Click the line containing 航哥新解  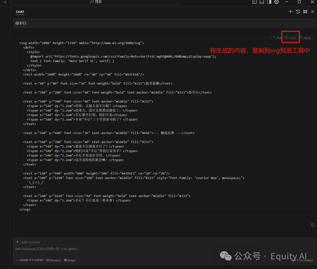(98, 83)
